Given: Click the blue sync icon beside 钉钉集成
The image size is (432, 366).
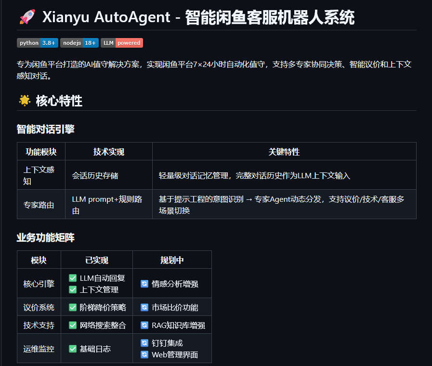Looking at the screenshot, I should tap(144, 343).
